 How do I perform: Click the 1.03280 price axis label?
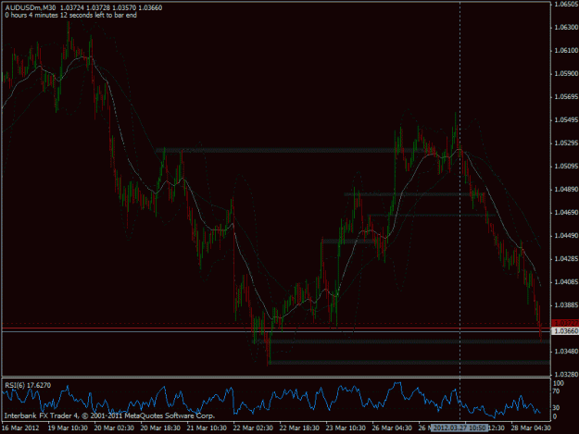point(566,375)
